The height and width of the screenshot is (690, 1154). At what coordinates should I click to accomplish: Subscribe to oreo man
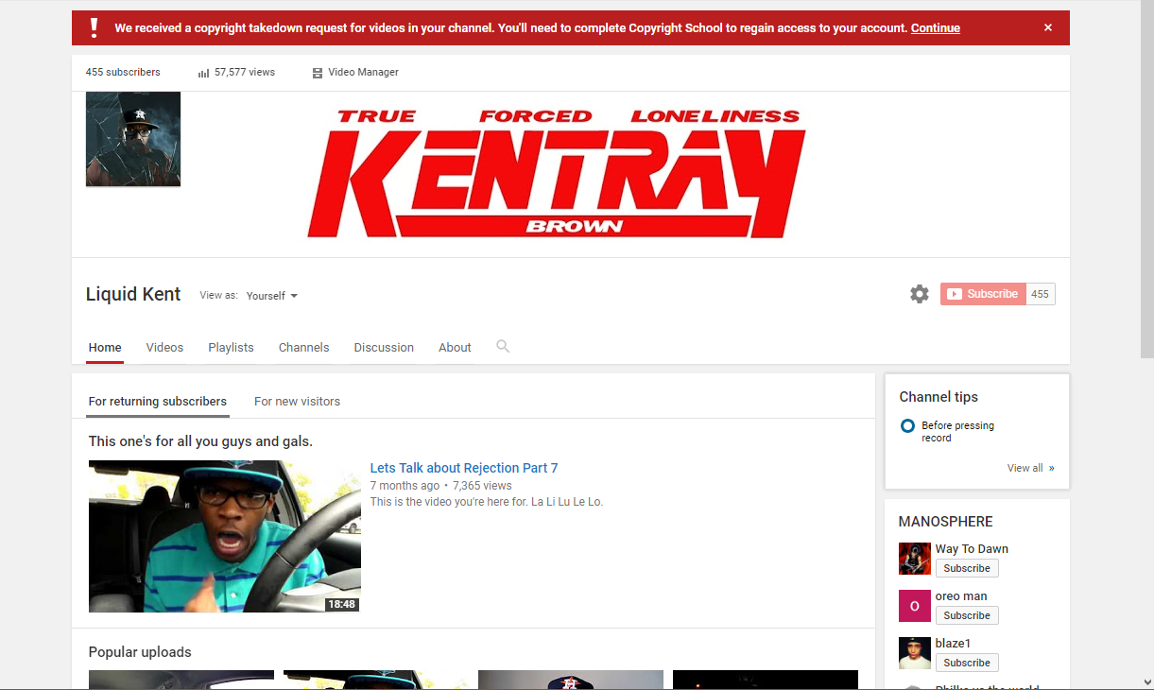point(967,615)
